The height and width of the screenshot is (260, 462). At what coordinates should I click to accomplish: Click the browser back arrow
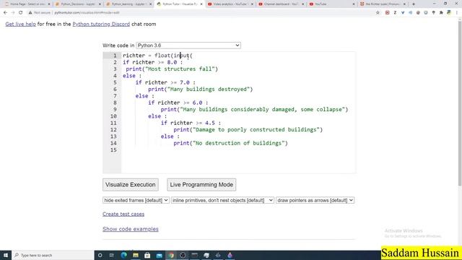[5, 13]
